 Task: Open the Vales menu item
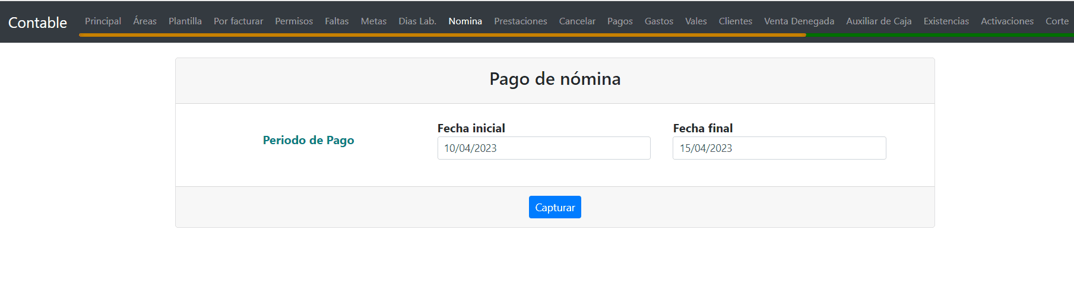pos(696,21)
